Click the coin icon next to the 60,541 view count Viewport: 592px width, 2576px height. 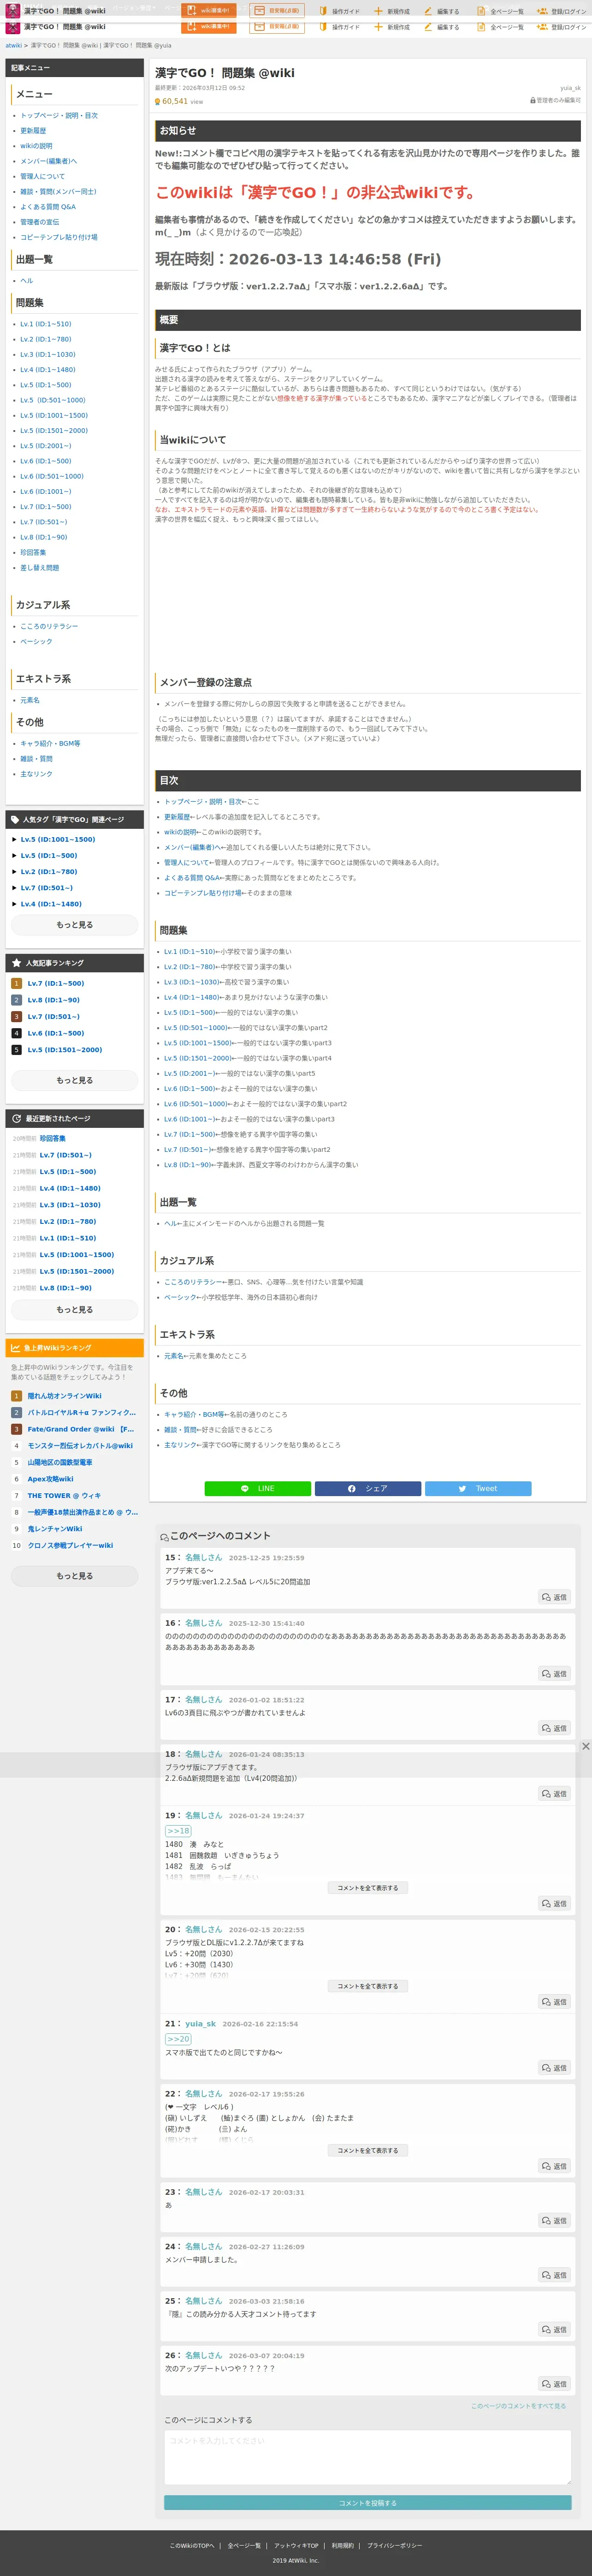[x=158, y=101]
